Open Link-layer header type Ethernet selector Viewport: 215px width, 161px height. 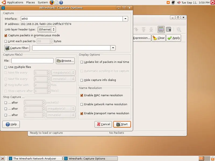coord(47,30)
